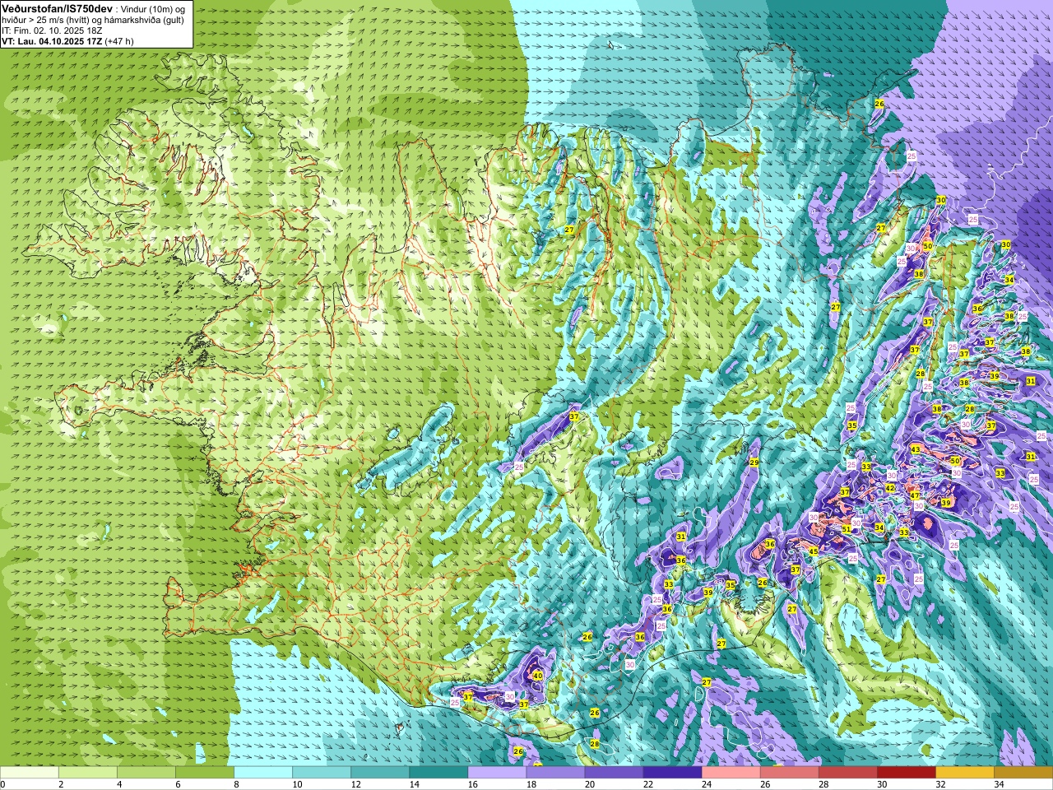
Task: Click the yellow '40' gust label in the south
Action: (537, 676)
